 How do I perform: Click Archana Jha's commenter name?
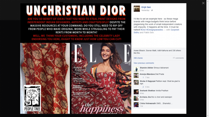[145, 97]
